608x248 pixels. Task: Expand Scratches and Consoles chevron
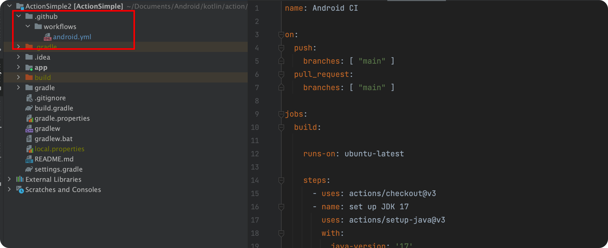tap(9, 189)
